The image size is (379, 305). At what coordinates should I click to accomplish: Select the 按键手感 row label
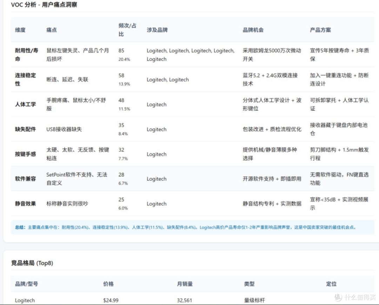(25, 154)
